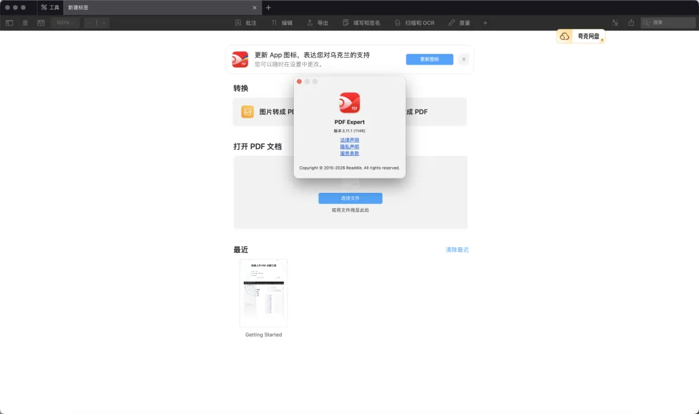Select the 导出 export toolbar mode
699x414 pixels.
[317, 23]
